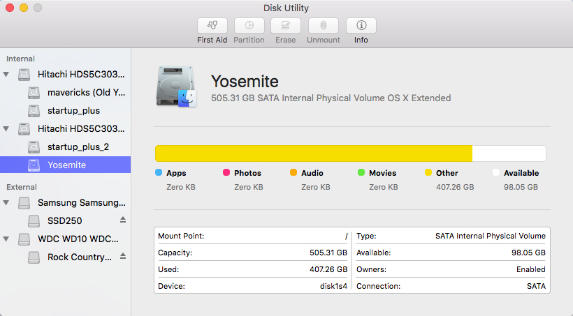Viewport: 573px width, 316px height.
Task: Click the yellow used-space storage bar
Action: (314, 153)
